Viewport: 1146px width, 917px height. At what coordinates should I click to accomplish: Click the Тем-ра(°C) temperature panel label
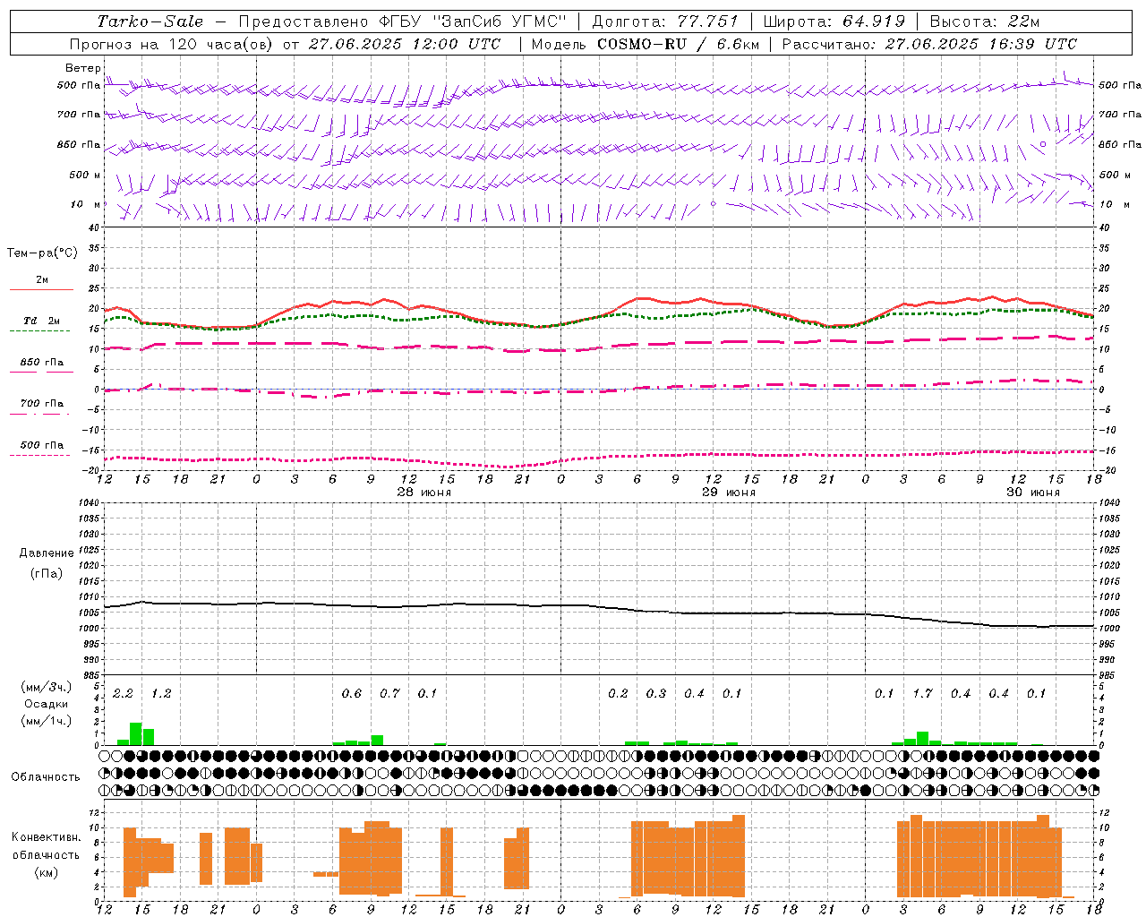point(42,253)
